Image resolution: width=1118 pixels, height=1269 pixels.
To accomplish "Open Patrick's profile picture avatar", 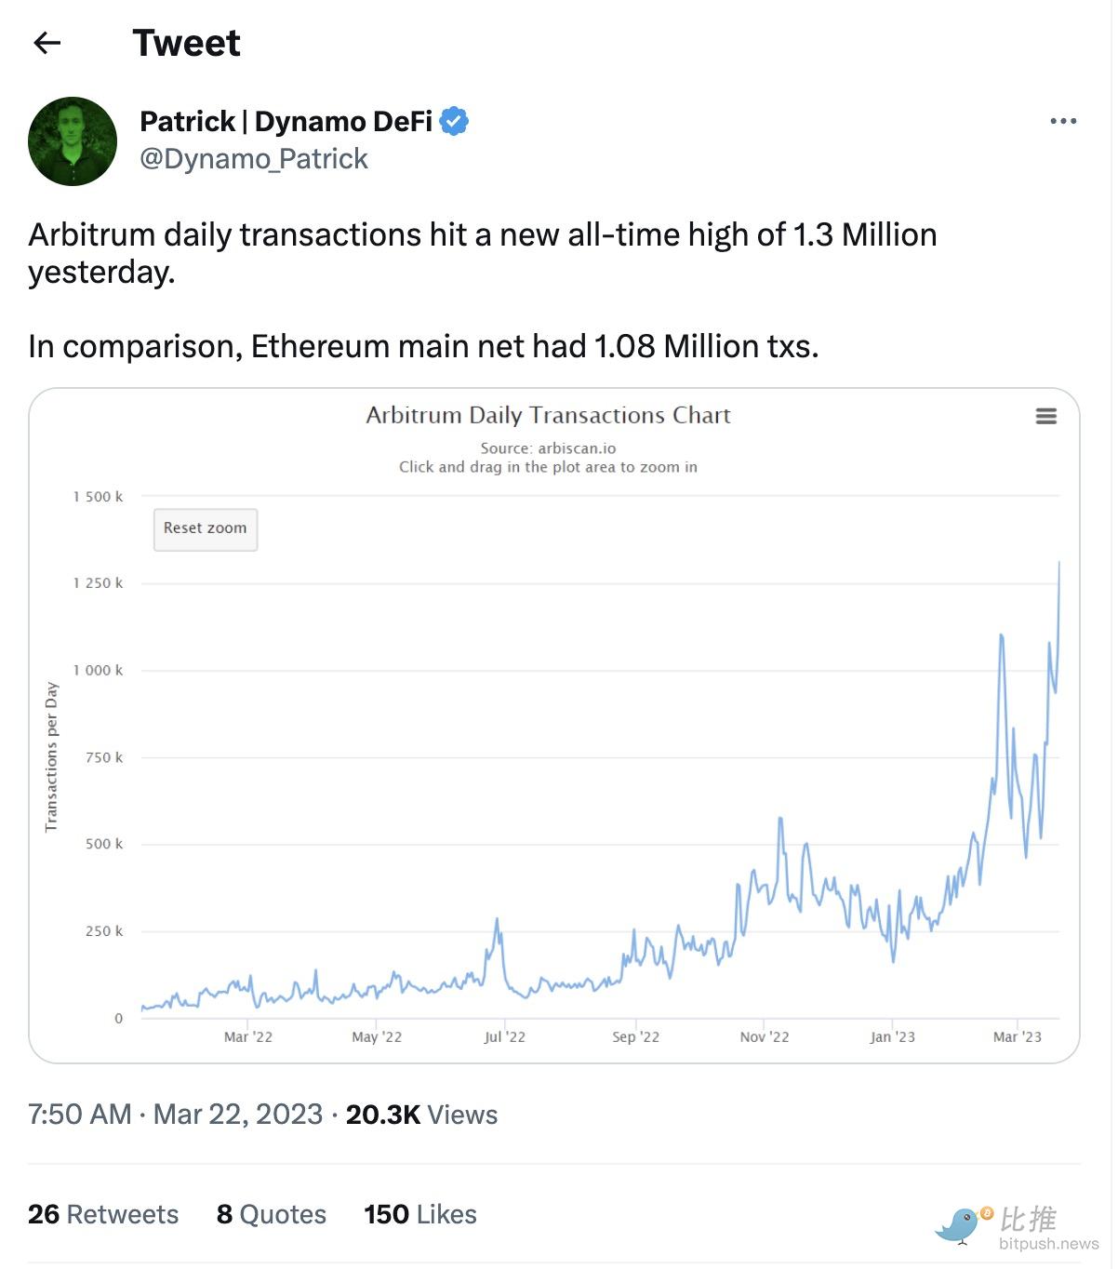I will [x=73, y=141].
